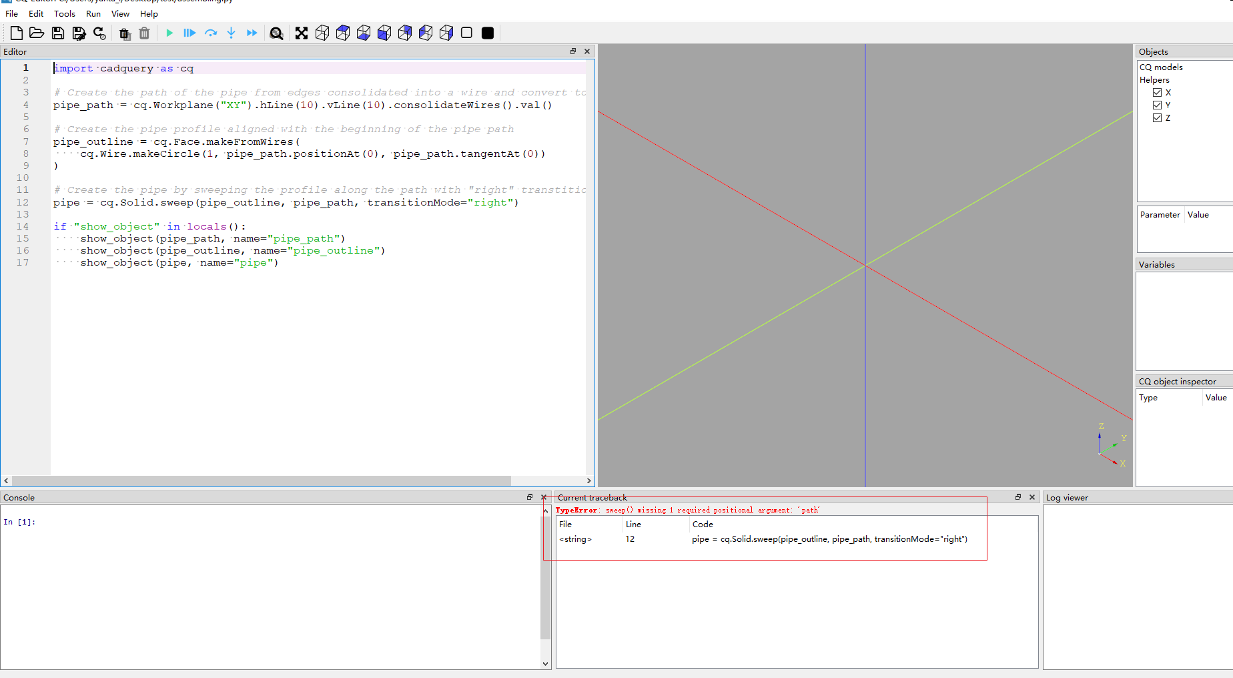
Task: Clear all objects with trash-stack icon
Action: point(124,33)
